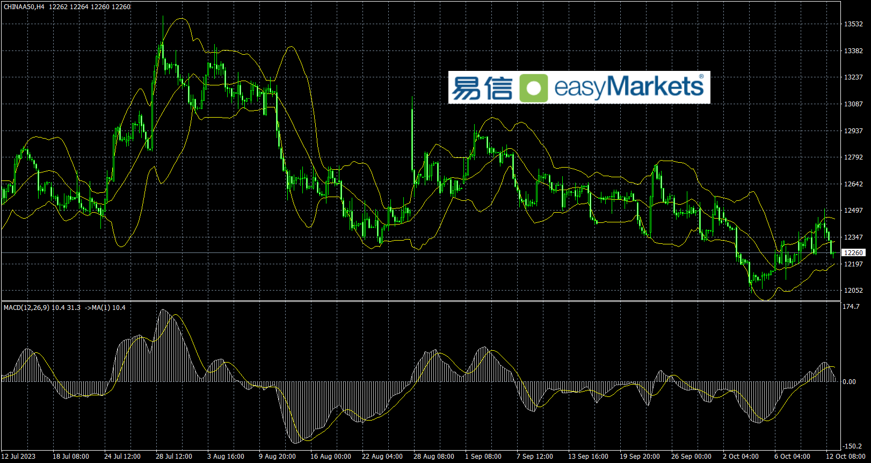Click the 28 Jul 12:00 time label

click(x=174, y=457)
